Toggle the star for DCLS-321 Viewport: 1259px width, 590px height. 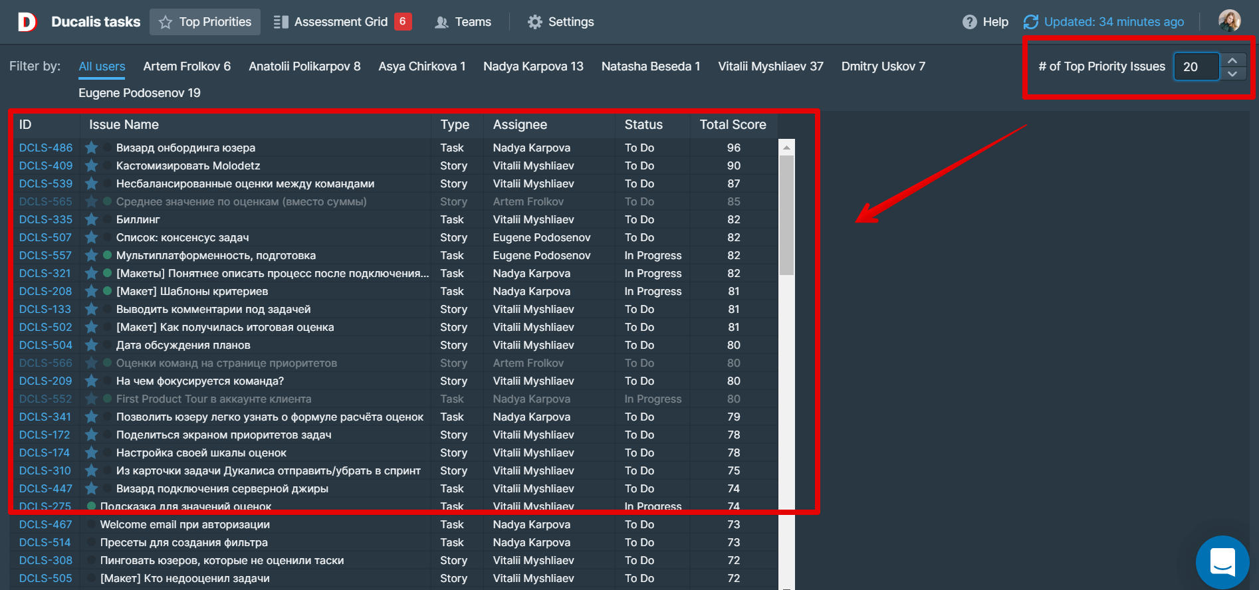[x=92, y=273]
